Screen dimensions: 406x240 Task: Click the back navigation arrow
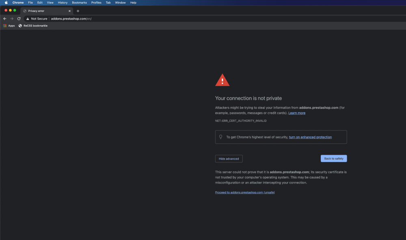click(4, 18)
